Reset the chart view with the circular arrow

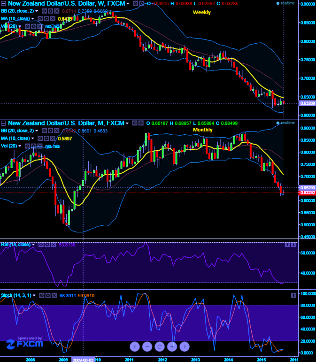click(160, 347)
